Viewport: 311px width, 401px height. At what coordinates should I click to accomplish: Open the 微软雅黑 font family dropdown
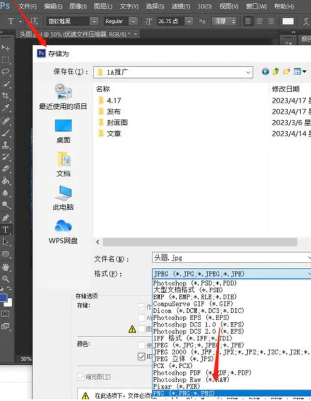[94, 21]
